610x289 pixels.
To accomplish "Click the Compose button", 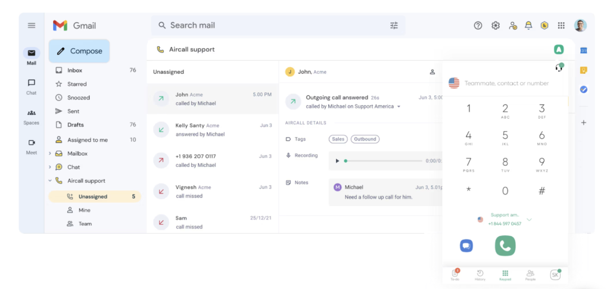I will click(79, 51).
